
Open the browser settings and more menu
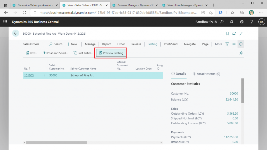[x=261, y=12]
